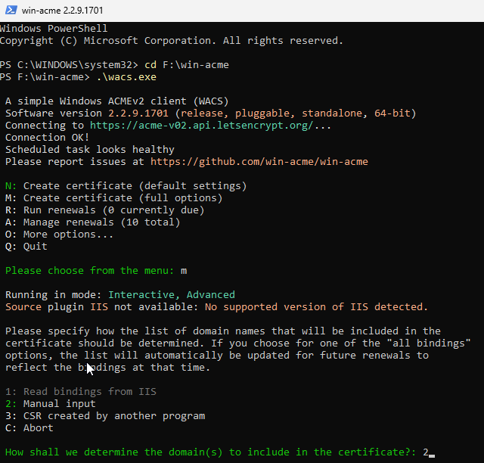Image resolution: width=484 pixels, height=463 pixels.
Task: Click the 'Scheduled task looks healthy' line
Action: point(90,150)
